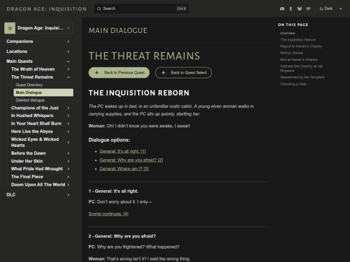
Task: Click the search magnifier icon
Action: (99, 8)
